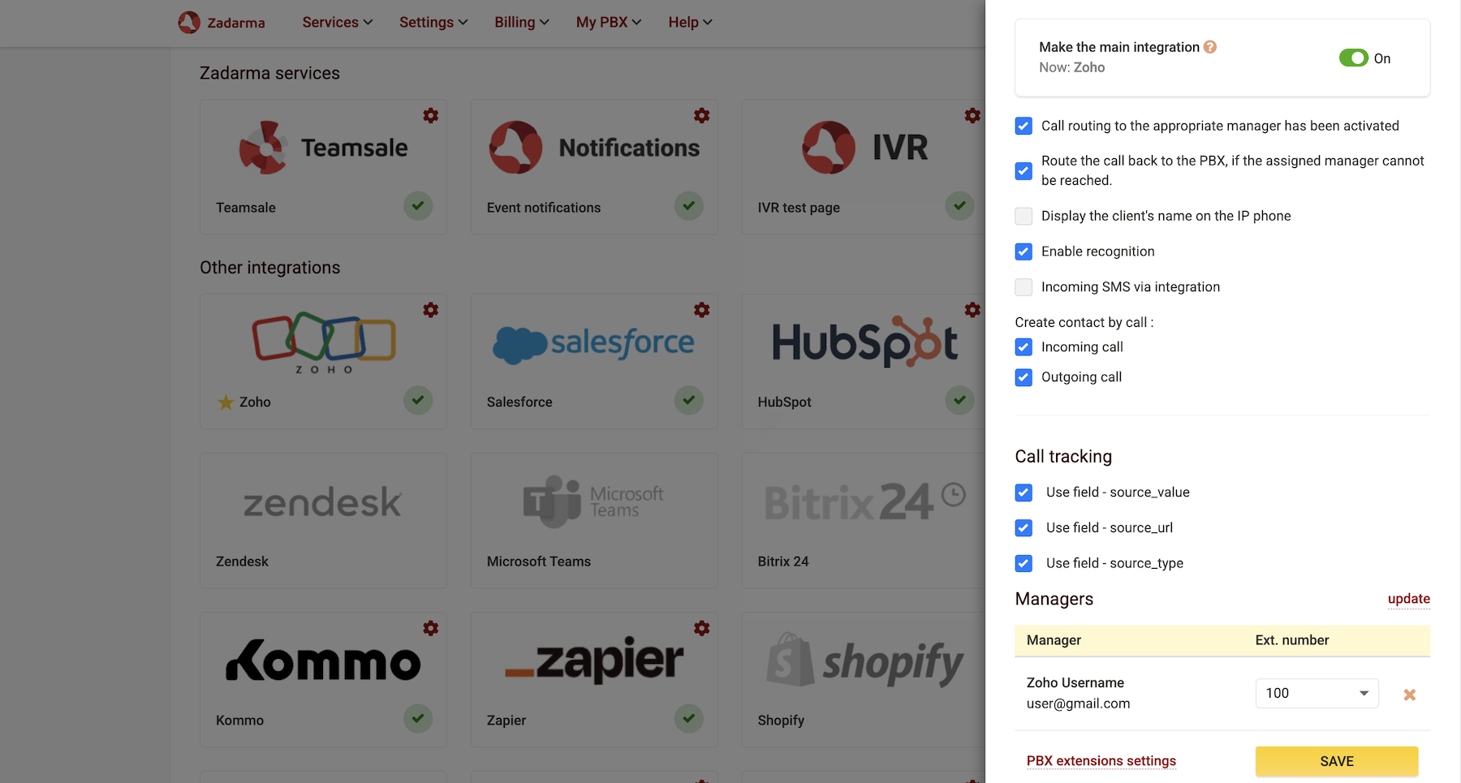This screenshot has width=1461, height=783.
Task: Open Teamsale settings gear icon
Action: (x=431, y=116)
